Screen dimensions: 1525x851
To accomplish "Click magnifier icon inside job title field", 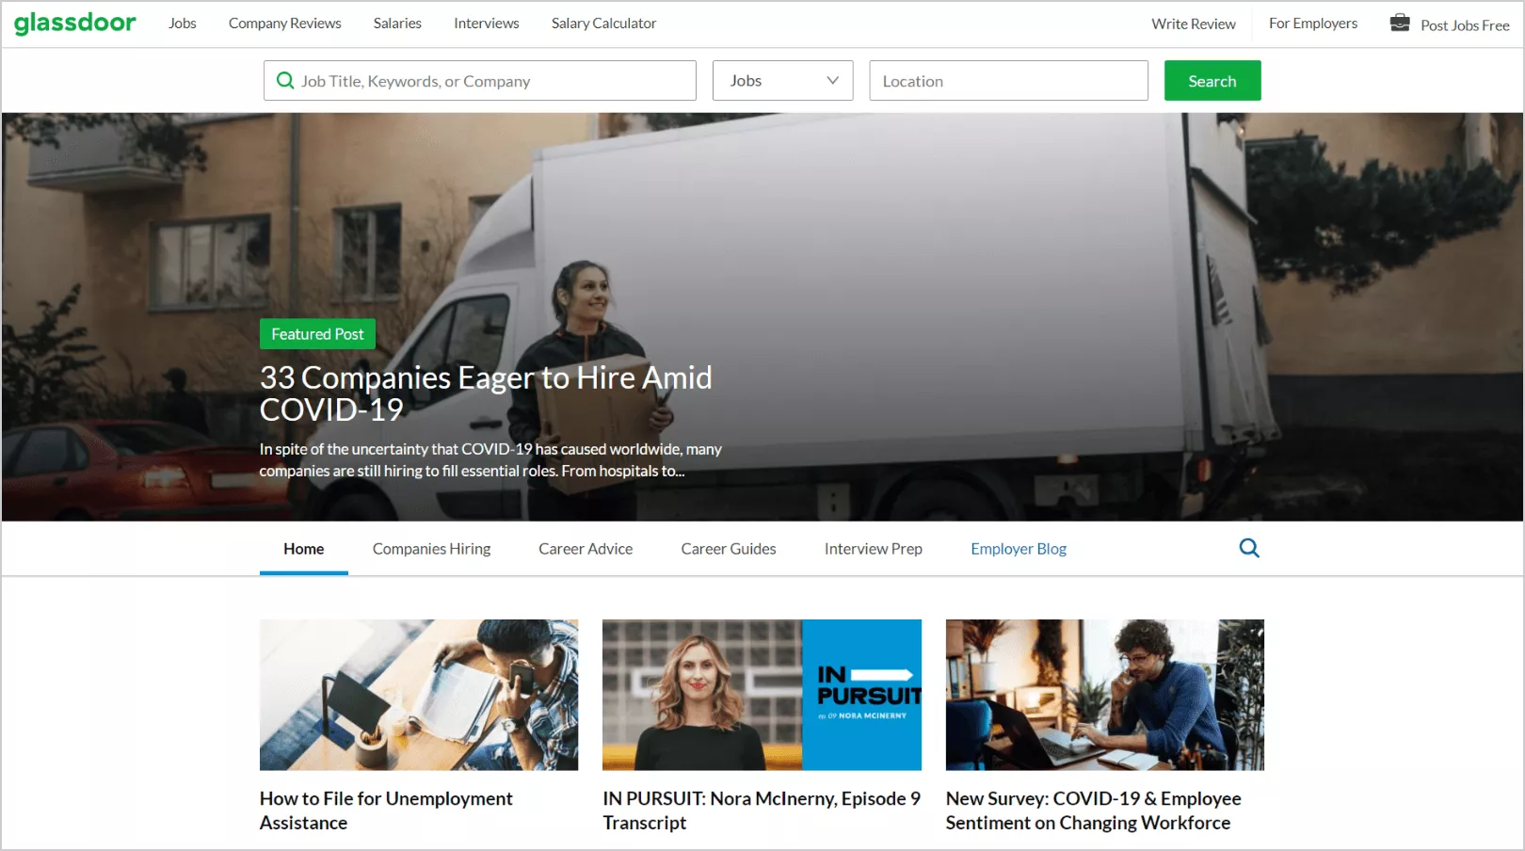I will [285, 81].
